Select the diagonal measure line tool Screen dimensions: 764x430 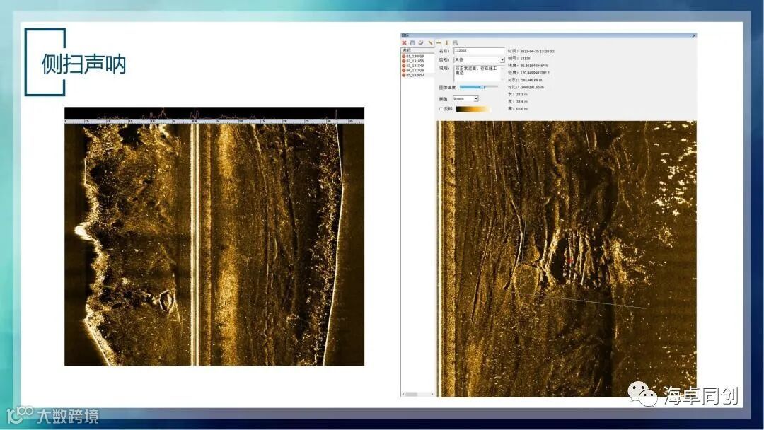[x=430, y=43]
